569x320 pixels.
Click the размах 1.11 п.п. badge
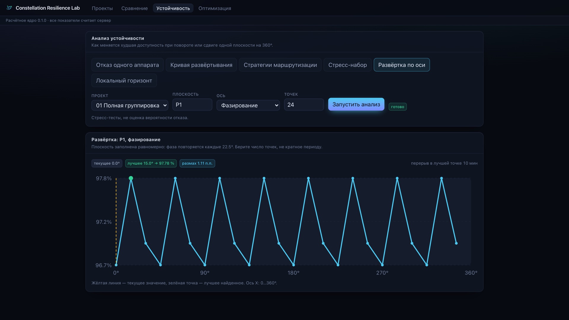click(197, 164)
